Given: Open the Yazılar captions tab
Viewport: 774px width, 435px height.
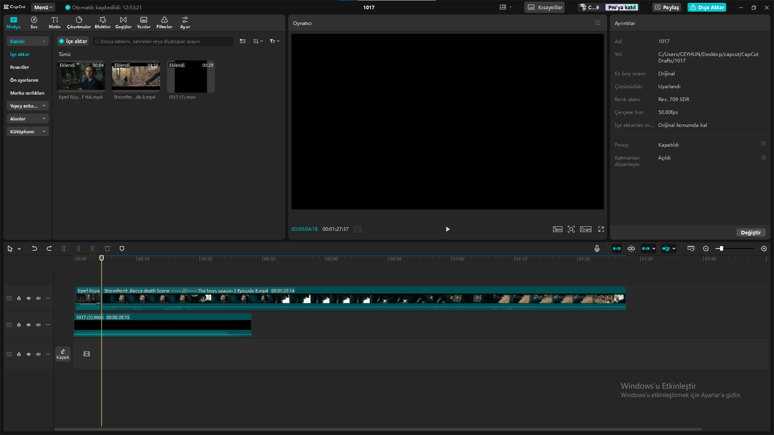Looking at the screenshot, I should coord(144,23).
